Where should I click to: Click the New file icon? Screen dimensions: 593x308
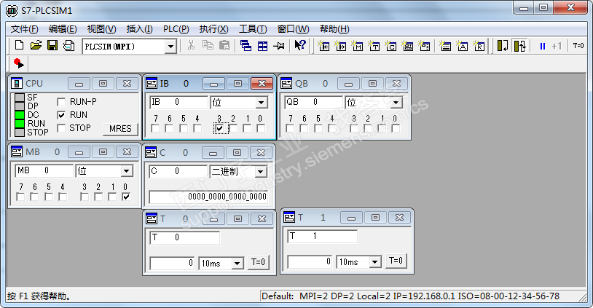tap(19, 46)
